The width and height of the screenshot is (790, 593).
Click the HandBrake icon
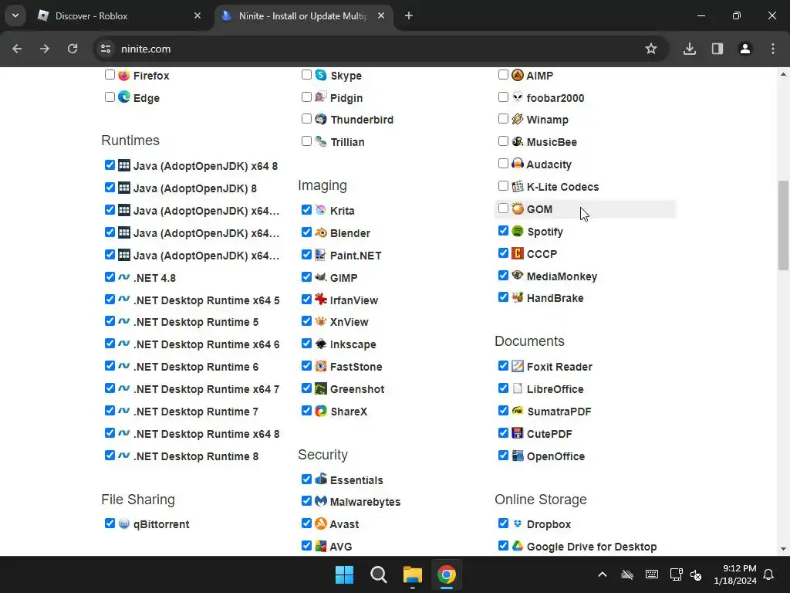[x=518, y=297]
